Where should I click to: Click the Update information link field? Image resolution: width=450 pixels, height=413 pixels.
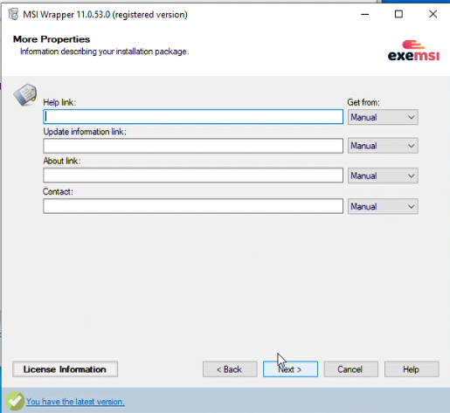pos(193,146)
